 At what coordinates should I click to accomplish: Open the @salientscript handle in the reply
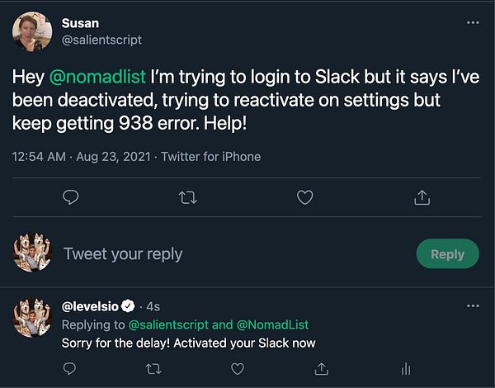(168, 324)
